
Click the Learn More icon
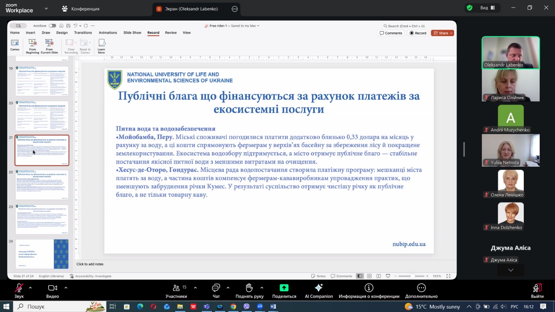coord(102,43)
